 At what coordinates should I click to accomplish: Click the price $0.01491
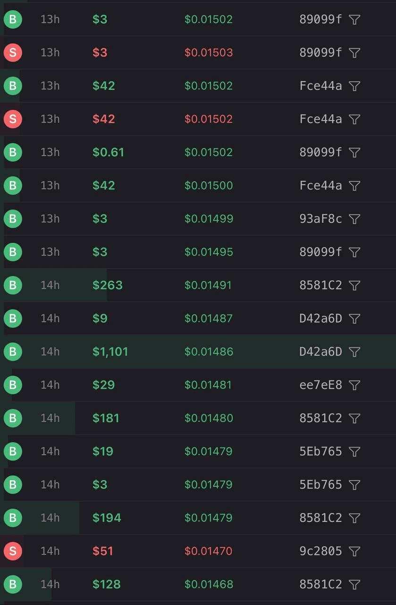tap(208, 285)
